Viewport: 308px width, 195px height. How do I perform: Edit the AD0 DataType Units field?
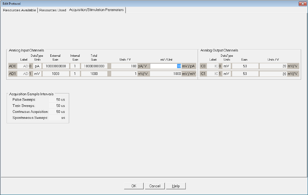coord(37,66)
